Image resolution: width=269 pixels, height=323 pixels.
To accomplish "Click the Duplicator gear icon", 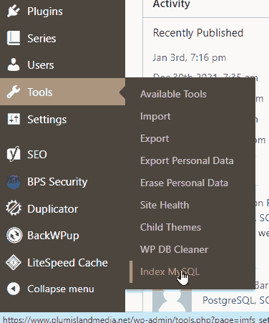I will click(x=14, y=208).
